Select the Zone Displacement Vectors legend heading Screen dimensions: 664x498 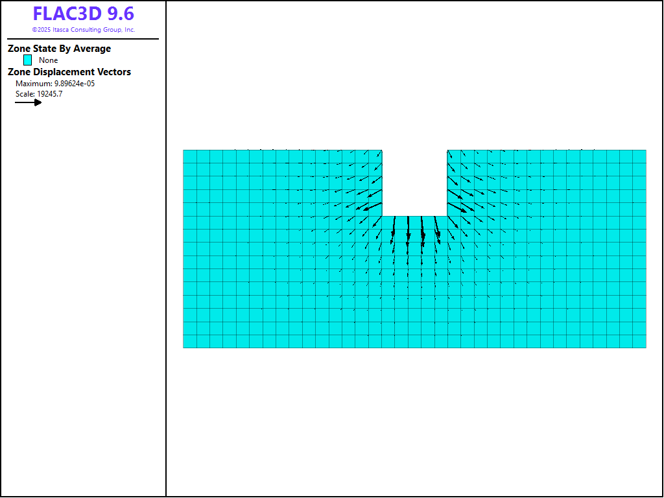tap(69, 72)
